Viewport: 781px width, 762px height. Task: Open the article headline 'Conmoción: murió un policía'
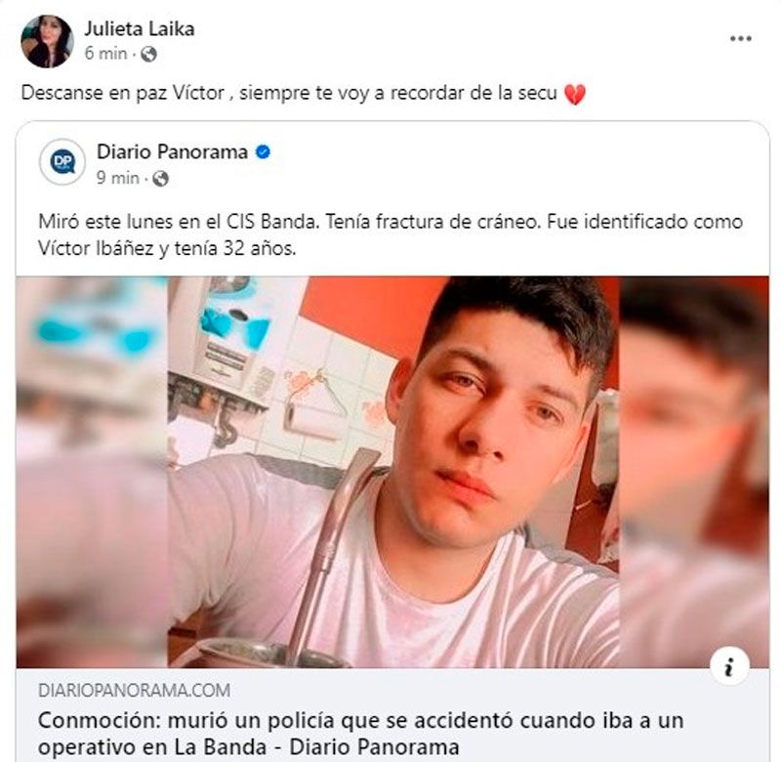pos(360,734)
